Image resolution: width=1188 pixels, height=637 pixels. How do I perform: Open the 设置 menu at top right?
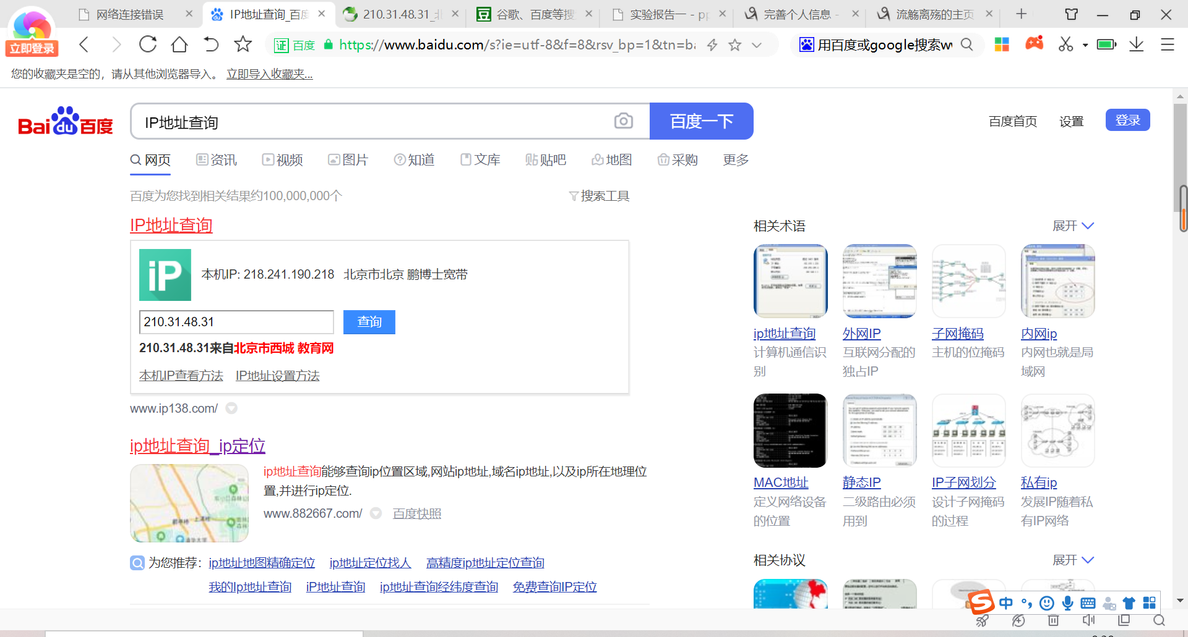pyautogui.click(x=1071, y=121)
